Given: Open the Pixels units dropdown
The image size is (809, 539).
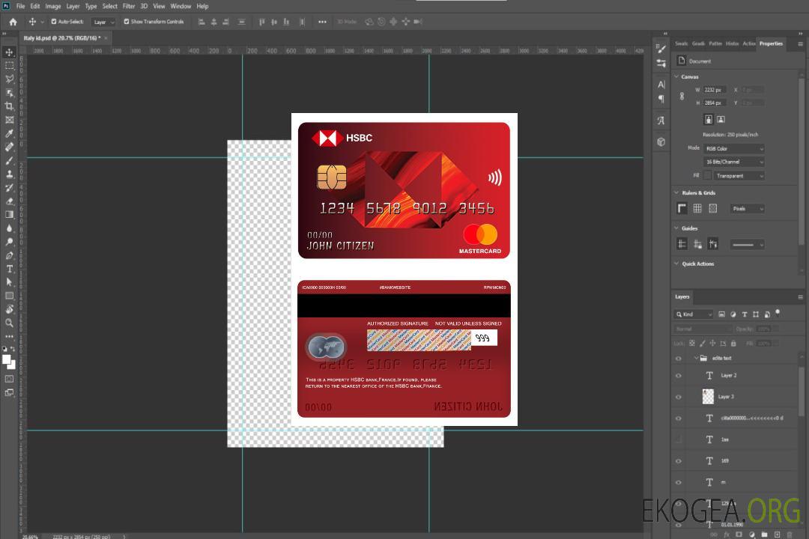Looking at the screenshot, I should (747, 209).
